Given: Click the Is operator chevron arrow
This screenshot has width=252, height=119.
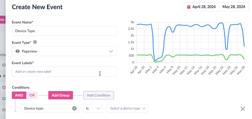Looking at the screenshot, I should pyautogui.click(x=98, y=108).
